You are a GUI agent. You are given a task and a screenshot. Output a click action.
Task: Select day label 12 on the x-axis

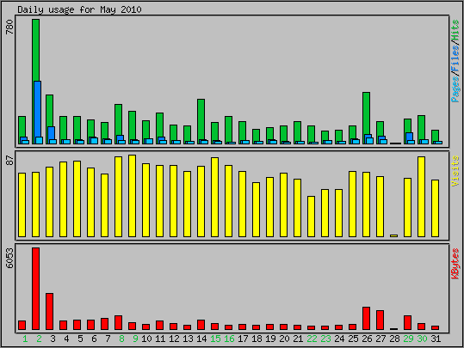coord(174,339)
